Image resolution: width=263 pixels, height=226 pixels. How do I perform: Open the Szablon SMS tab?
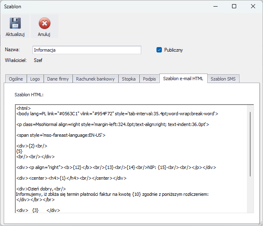pyautogui.click(x=223, y=79)
